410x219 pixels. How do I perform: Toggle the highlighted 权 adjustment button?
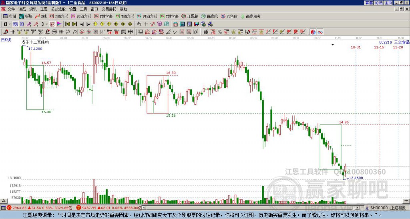click(x=52, y=24)
